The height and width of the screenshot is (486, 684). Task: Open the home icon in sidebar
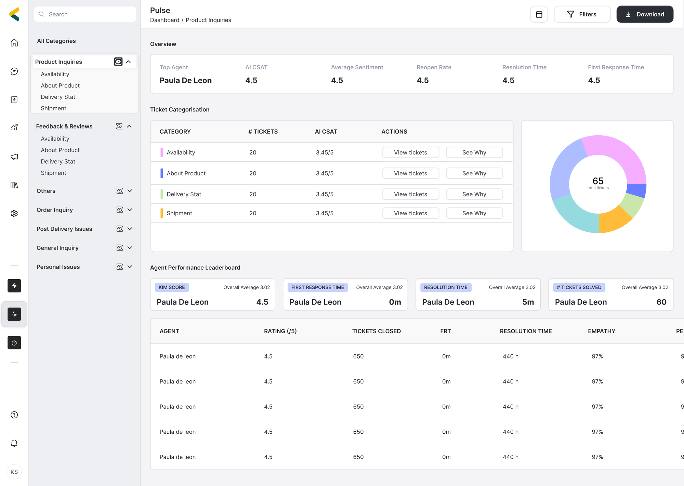click(x=14, y=43)
